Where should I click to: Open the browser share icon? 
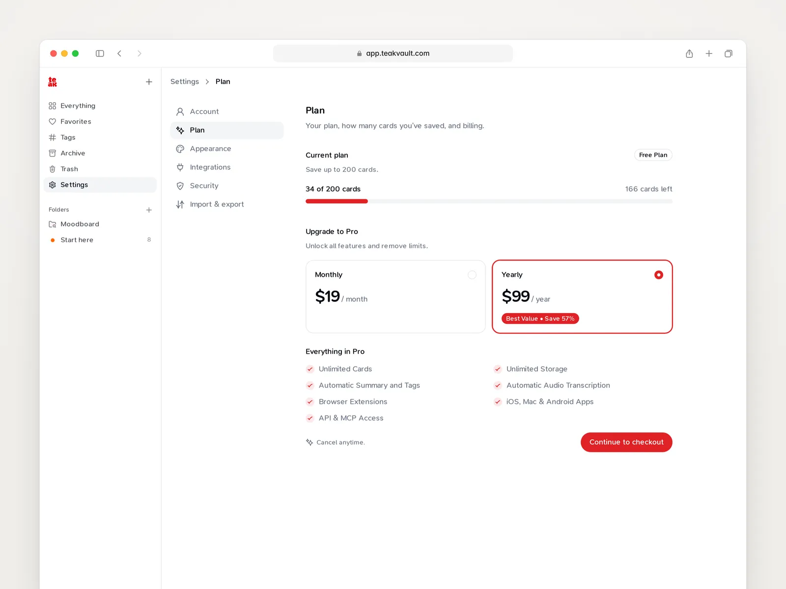[689, 54]
